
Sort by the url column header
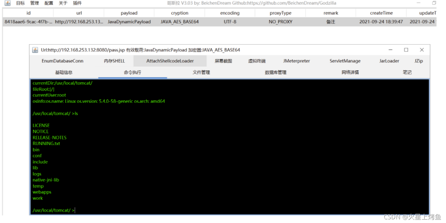click(79, 13)
